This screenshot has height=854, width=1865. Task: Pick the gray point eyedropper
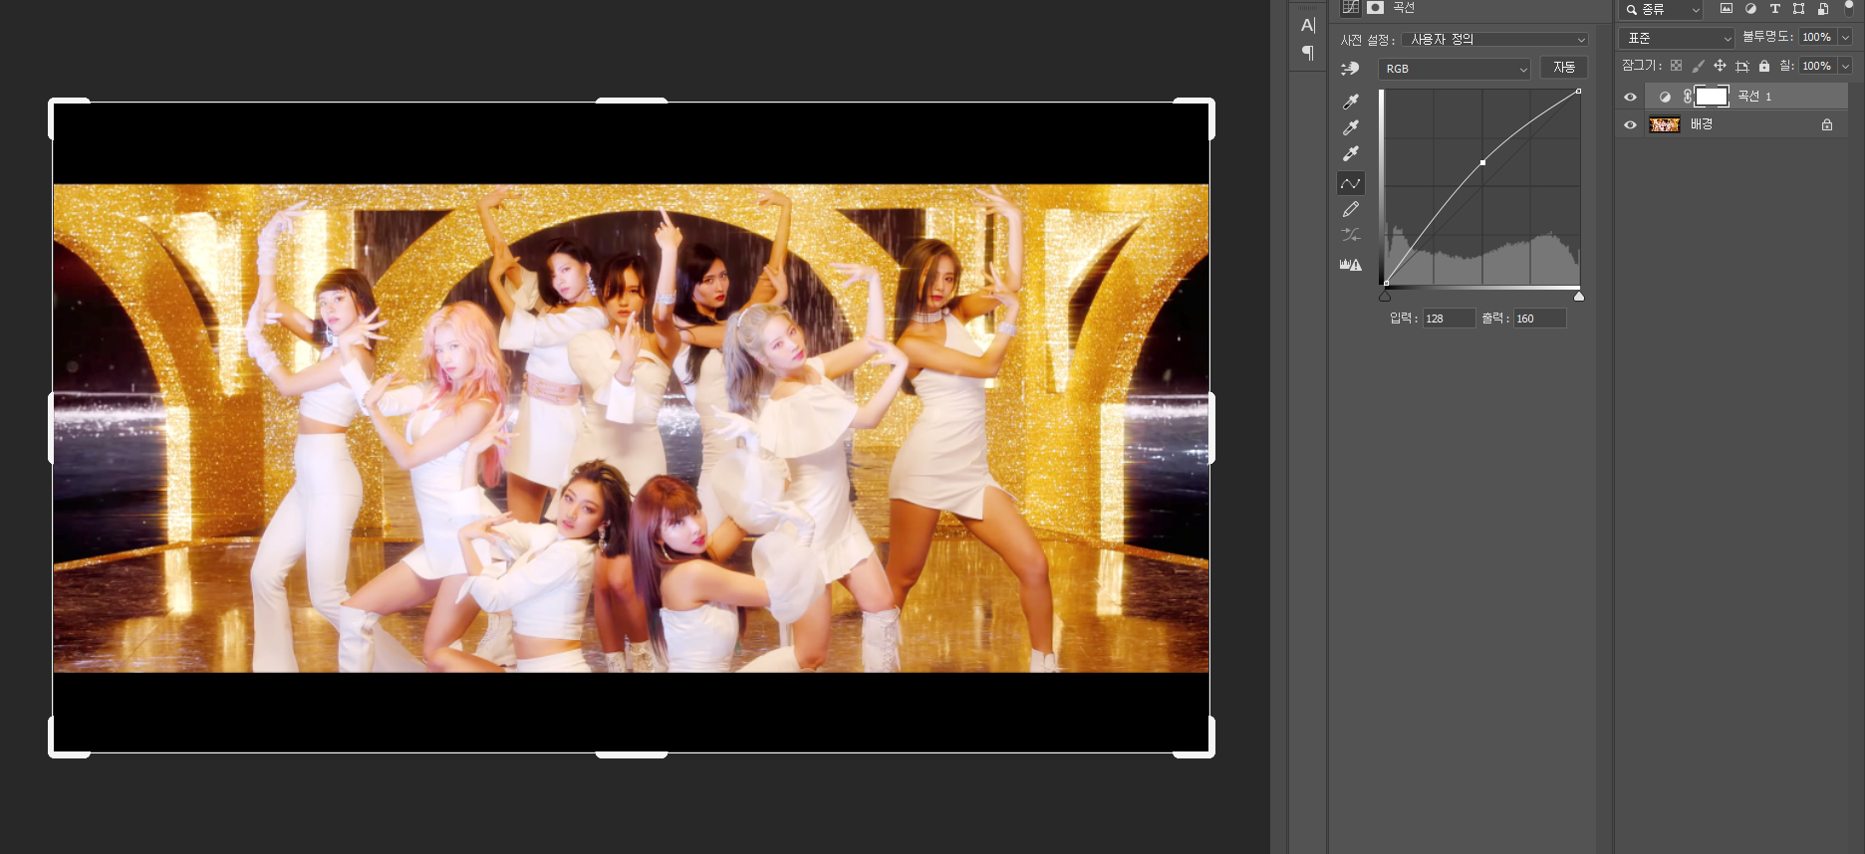point(1351,127)
